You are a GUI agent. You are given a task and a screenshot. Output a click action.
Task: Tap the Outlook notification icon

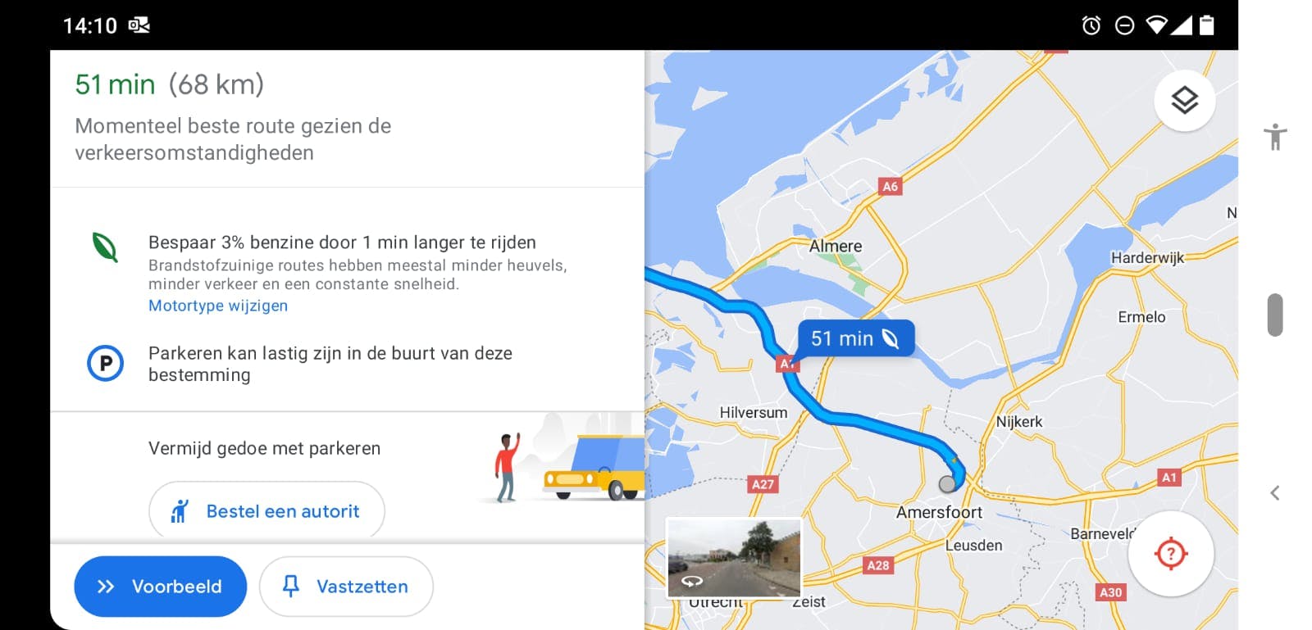coord(139,25)
